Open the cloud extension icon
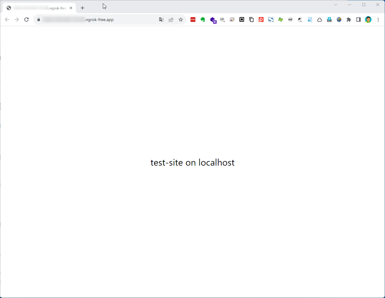 point(320,20)
